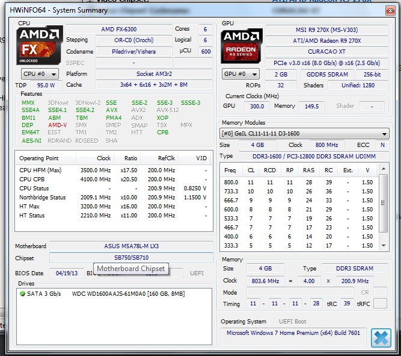
Task: Click the Ratio column header
Action: pos(127,158)
